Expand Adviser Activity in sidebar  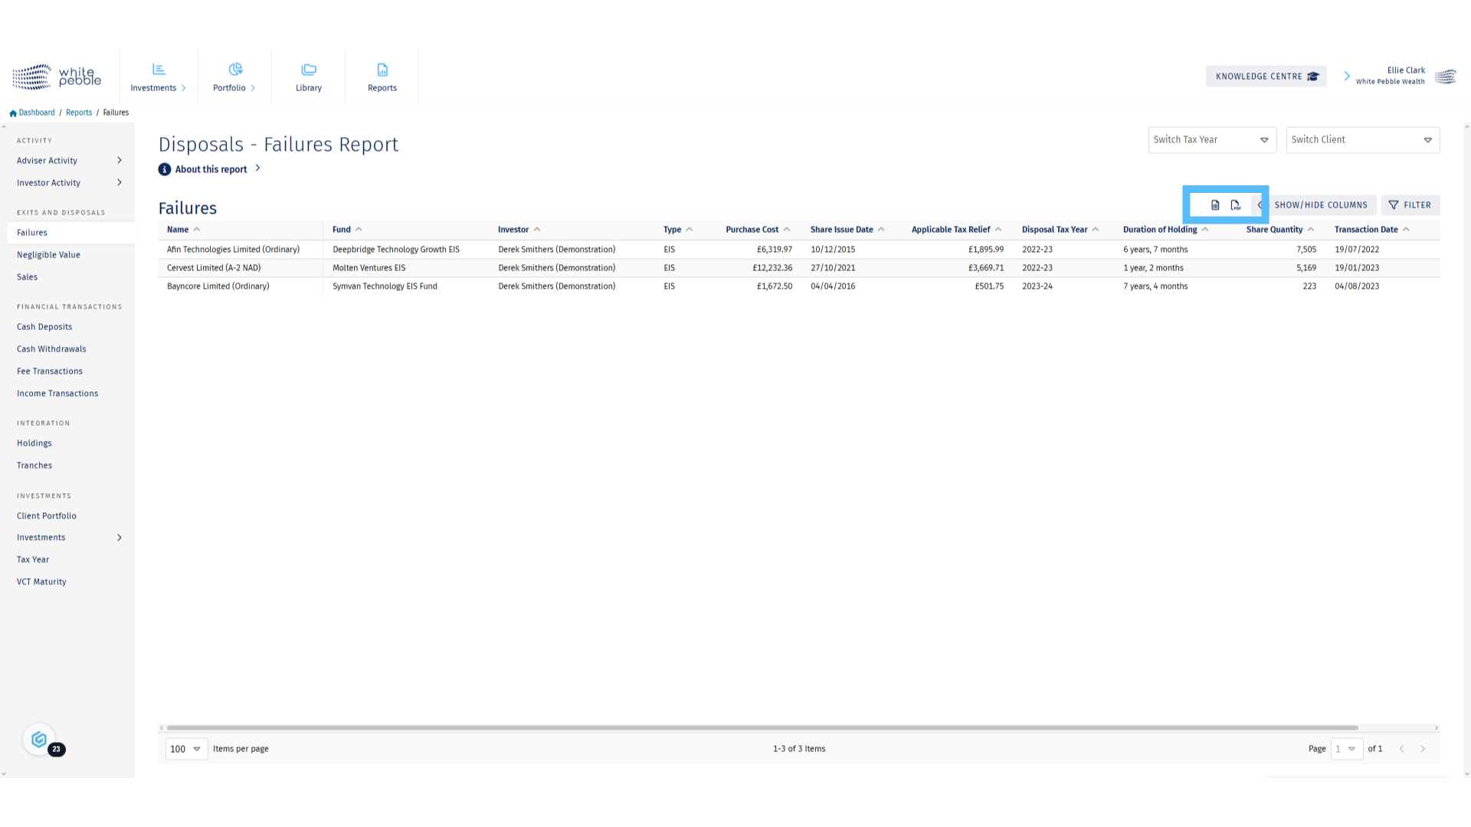tap(69, 161)
